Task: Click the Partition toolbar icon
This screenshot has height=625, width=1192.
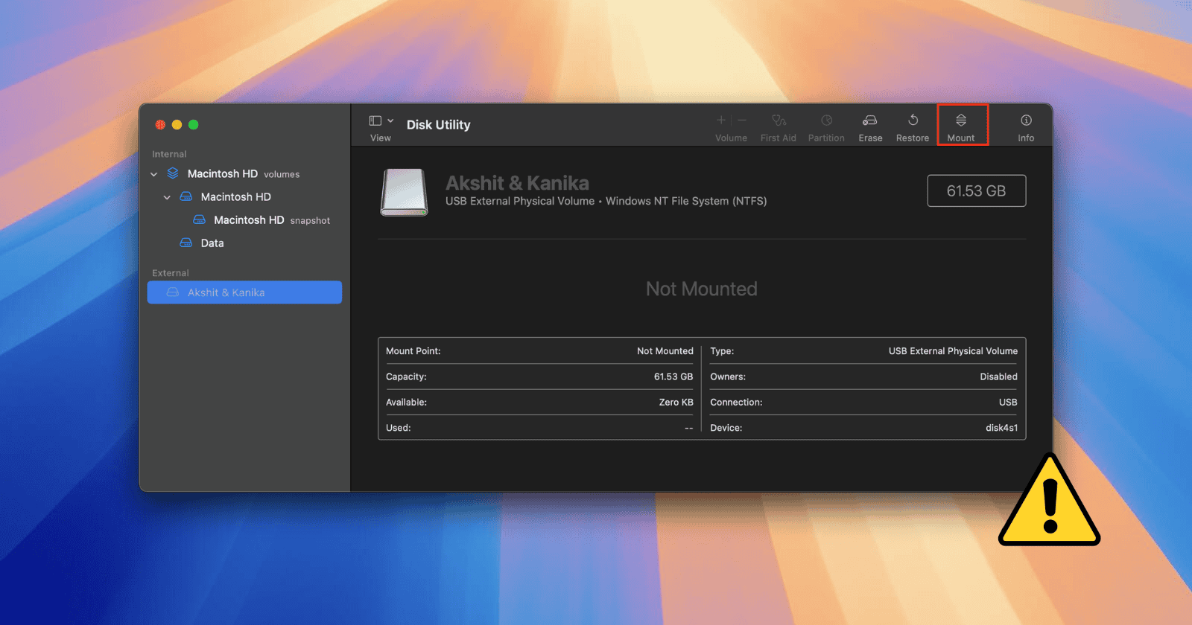Action: 826,121
